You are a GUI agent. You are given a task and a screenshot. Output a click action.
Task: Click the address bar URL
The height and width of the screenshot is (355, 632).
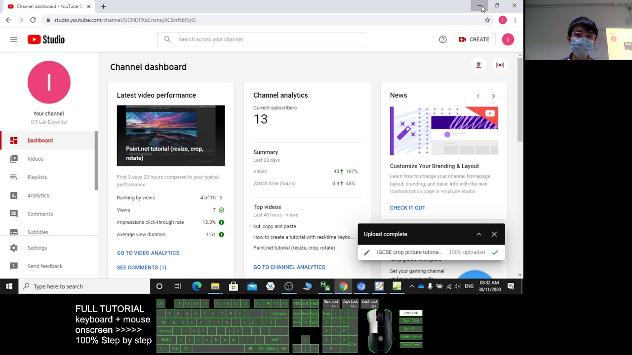coord(125,20)
